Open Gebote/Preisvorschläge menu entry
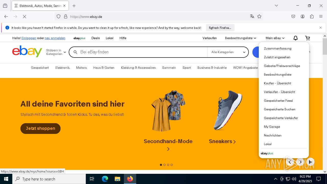This screenshot has height=184, width=327. tap(282, 66)
